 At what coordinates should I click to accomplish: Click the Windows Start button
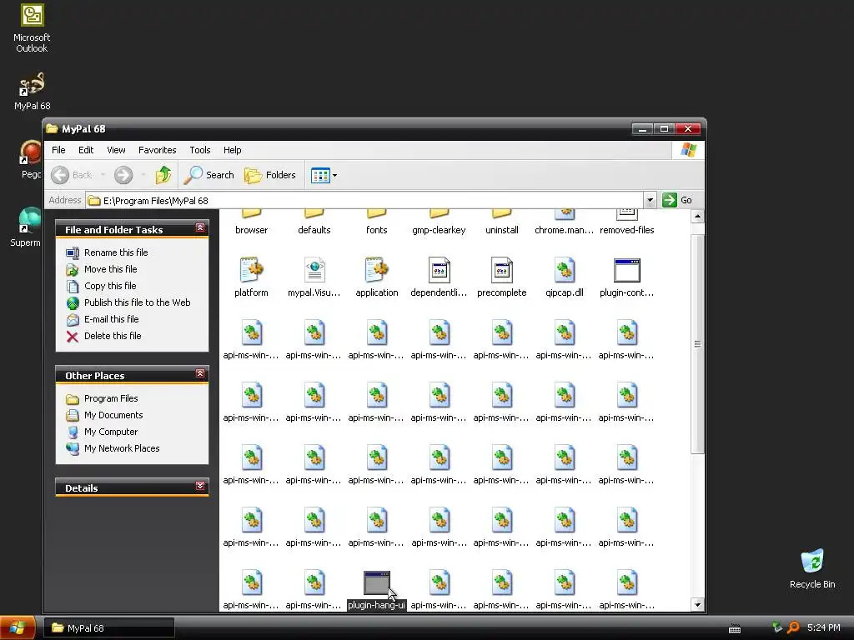coord(18,628)
